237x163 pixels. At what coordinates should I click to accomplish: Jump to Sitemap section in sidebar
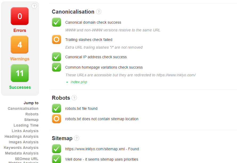coord(31,120)
